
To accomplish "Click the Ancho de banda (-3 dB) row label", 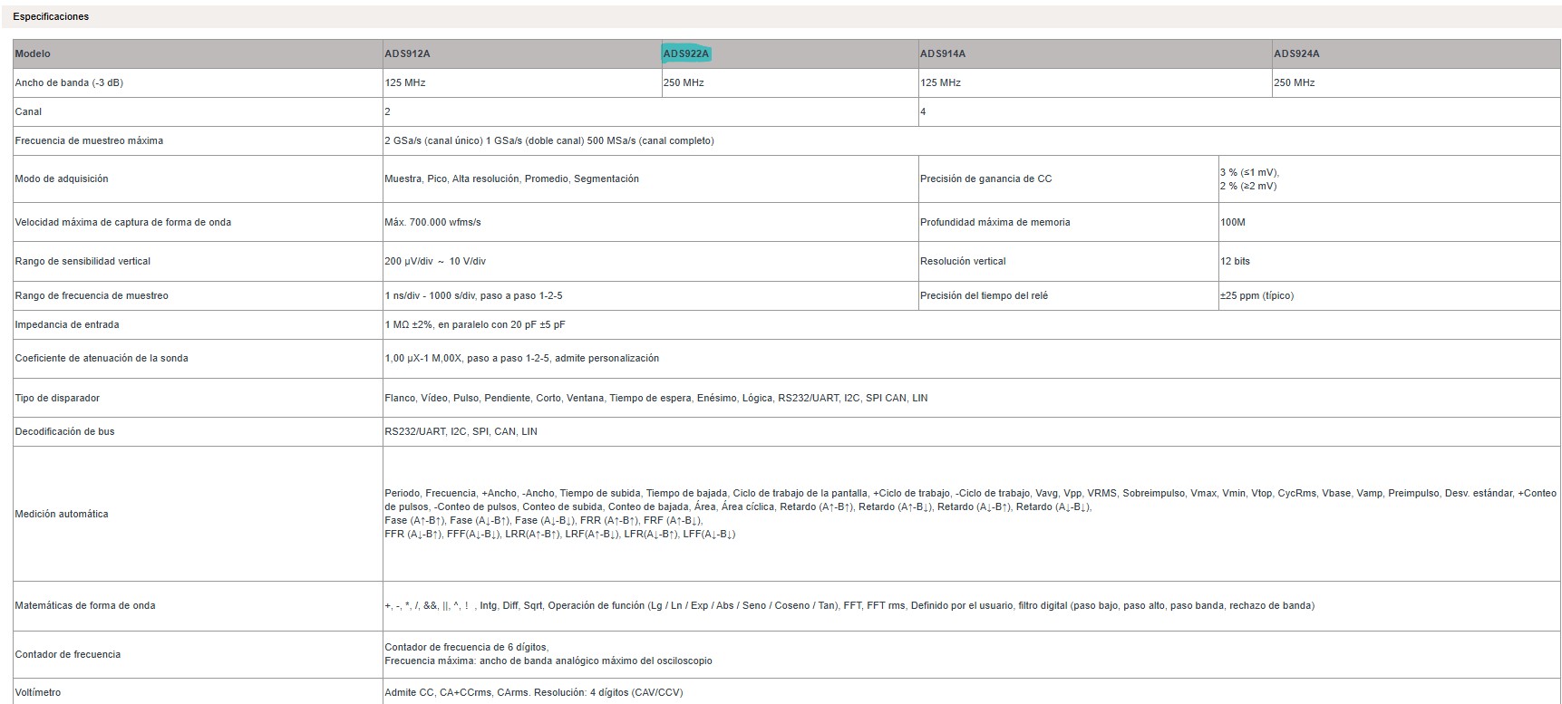I will pyautogui.click(x=69, y=82).
